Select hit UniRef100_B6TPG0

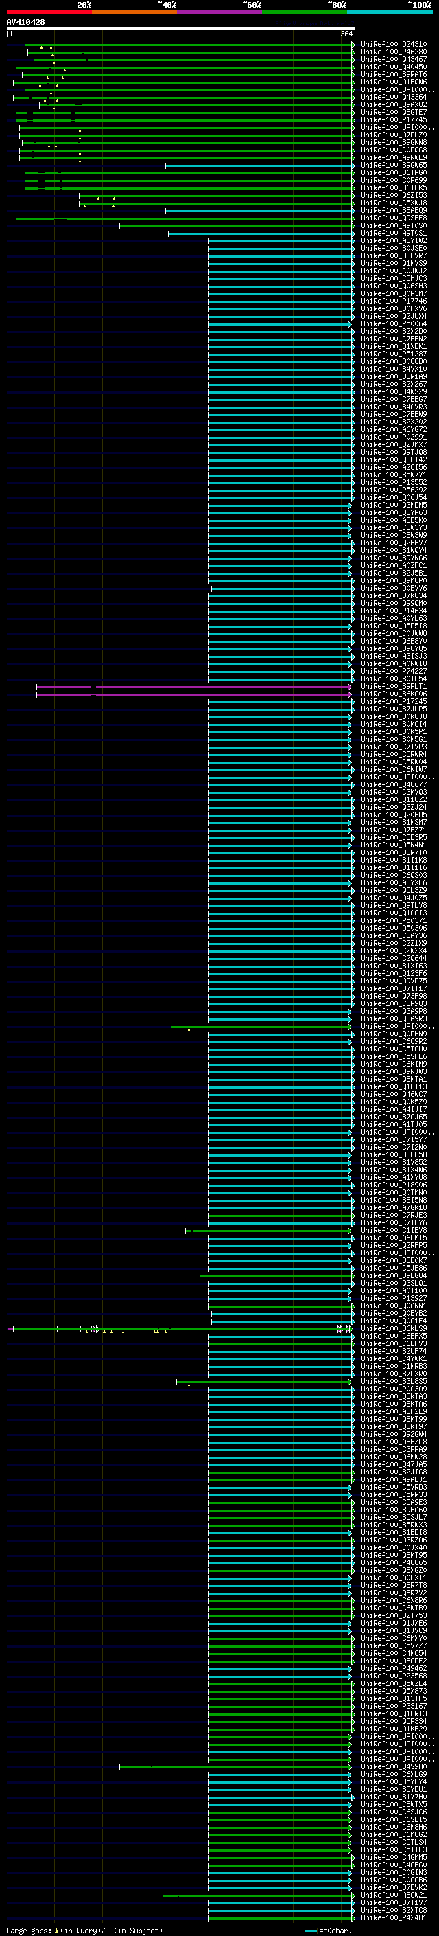pyautogui.click(x=394, y=173)
